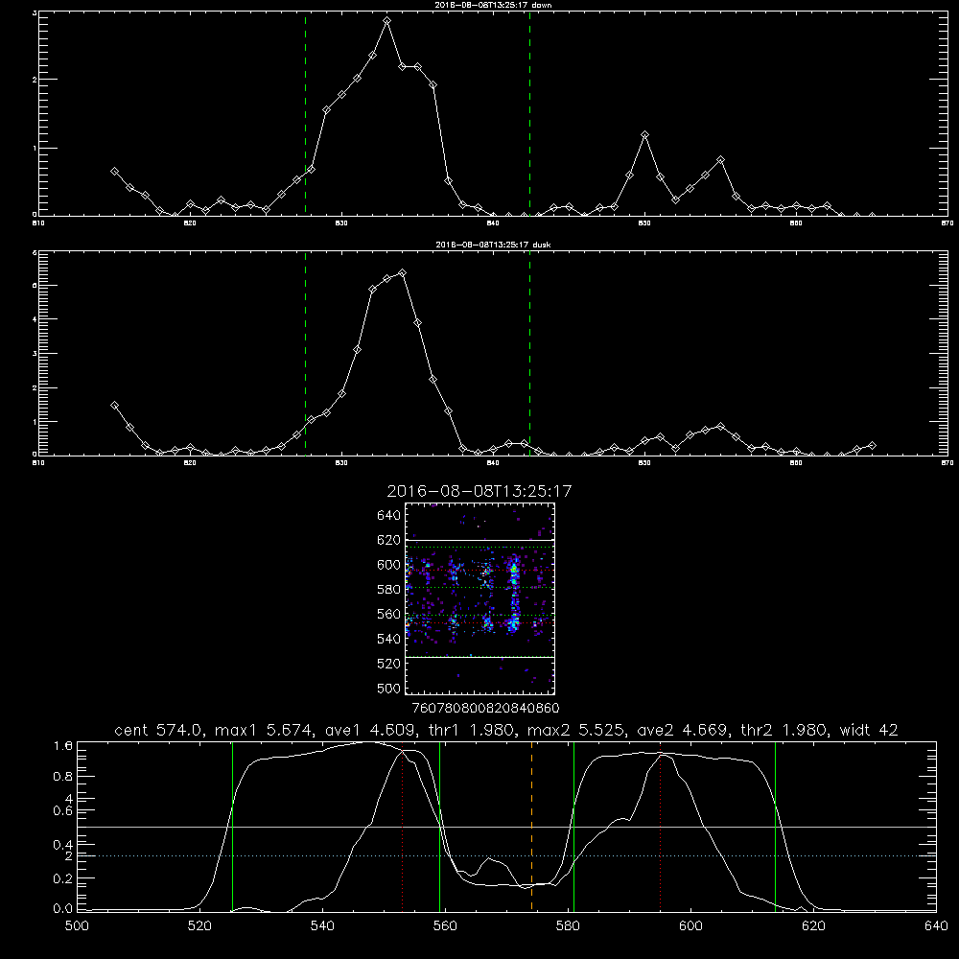Viewport: 959px width, 959px height.
Task: Click the dotted horizontal threshold line in bottom plot
Action: click(507, 855)
